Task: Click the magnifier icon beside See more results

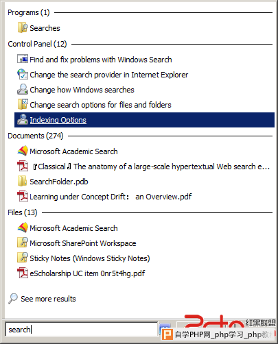Action: click(13, 298)
